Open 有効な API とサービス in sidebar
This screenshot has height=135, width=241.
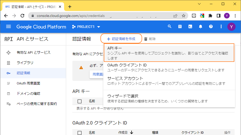[33, 53]
